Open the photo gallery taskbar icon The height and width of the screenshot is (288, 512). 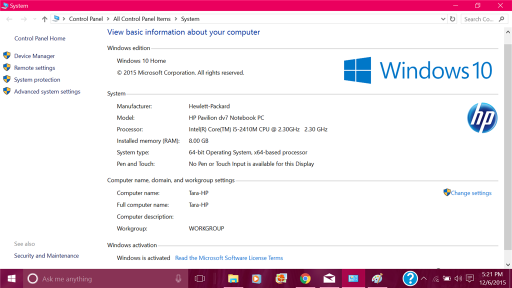(281, 278)
